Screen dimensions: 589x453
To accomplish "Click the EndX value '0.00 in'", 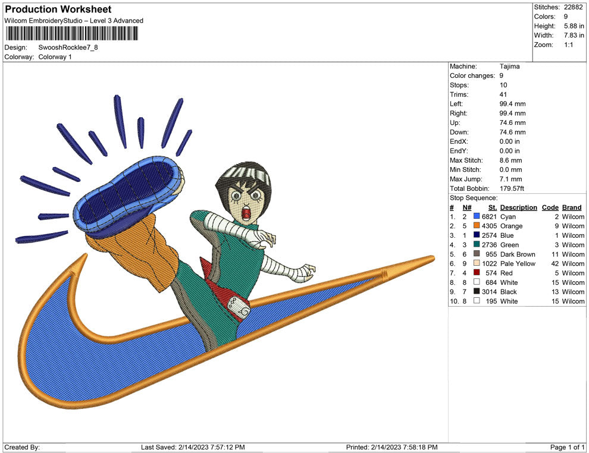I will [x=510, y=141].
